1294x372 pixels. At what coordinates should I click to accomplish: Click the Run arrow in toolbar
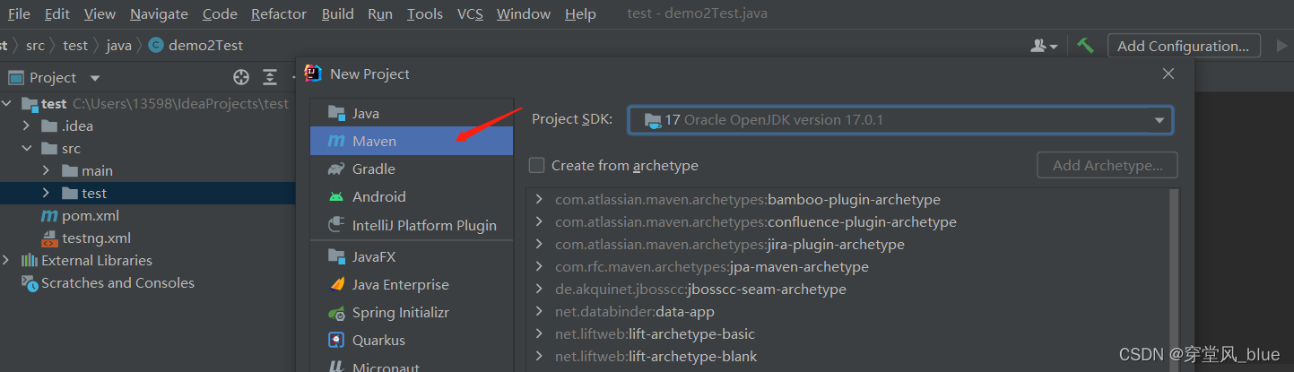1281,46
